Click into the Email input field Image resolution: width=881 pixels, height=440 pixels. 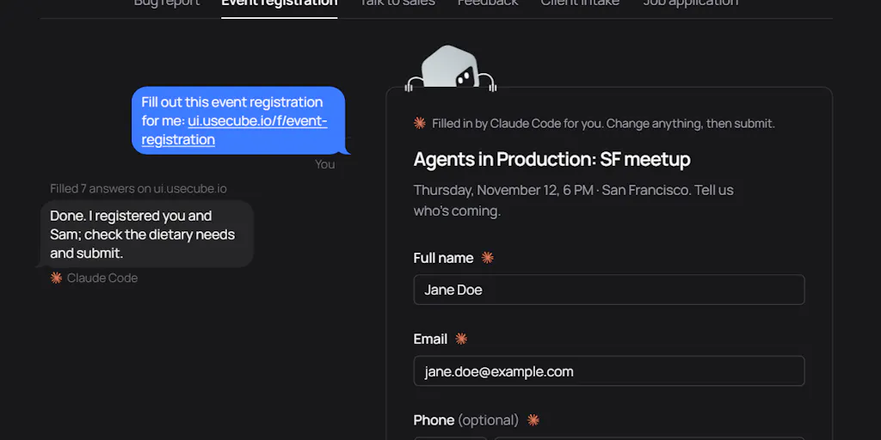pos(609,371)
